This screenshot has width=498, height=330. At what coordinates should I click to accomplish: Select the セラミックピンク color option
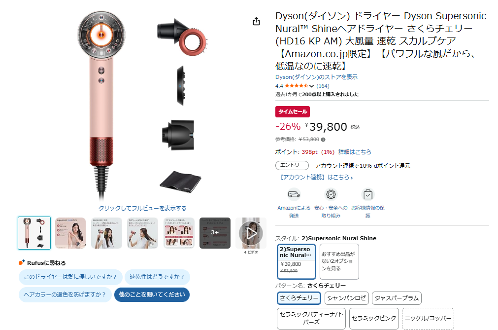pos(374,318)
